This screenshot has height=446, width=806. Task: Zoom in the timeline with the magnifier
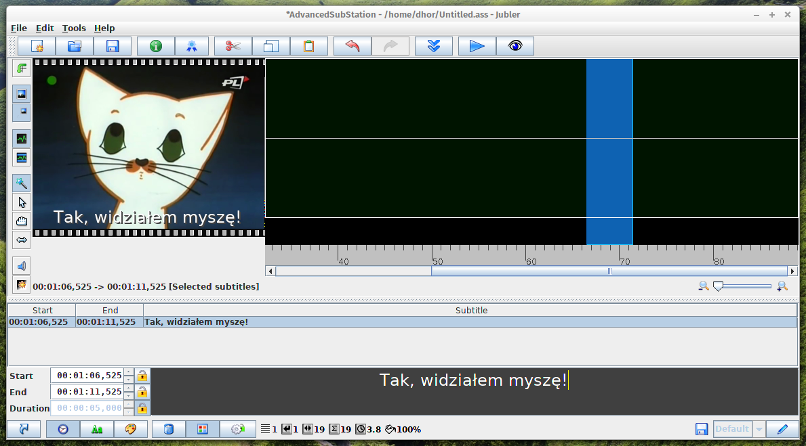[x=782, y=286]
